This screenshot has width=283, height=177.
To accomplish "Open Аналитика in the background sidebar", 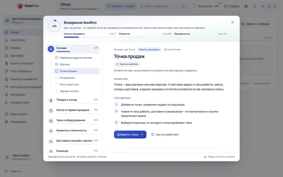I will pos(23,40).
